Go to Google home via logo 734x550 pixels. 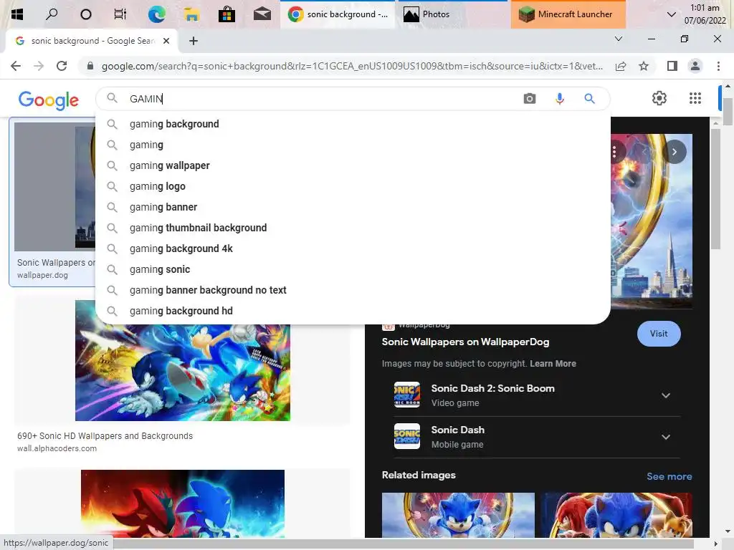click(x=49, y=100)
